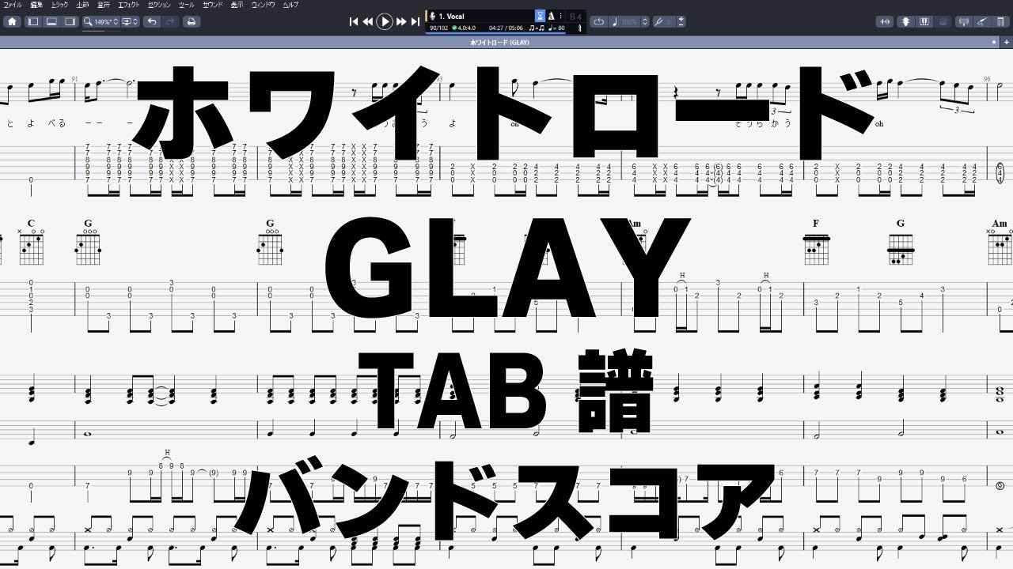
Task: Toggle the count-in hourglass button
Action: (x=540, y=16)
